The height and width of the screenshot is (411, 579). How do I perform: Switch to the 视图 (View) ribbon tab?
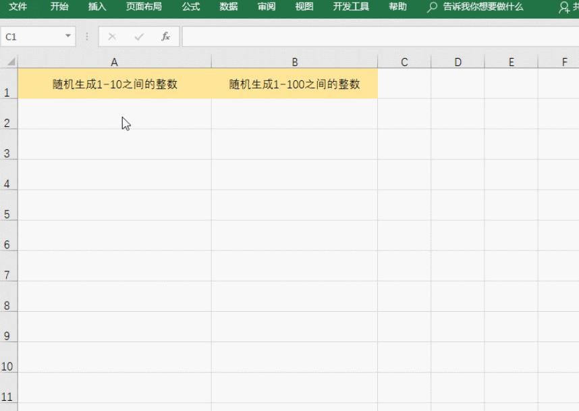(x=304, y=7)
